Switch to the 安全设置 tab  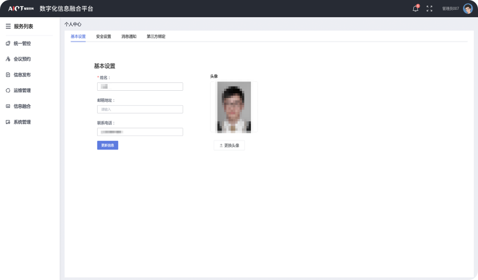[103, 36]
